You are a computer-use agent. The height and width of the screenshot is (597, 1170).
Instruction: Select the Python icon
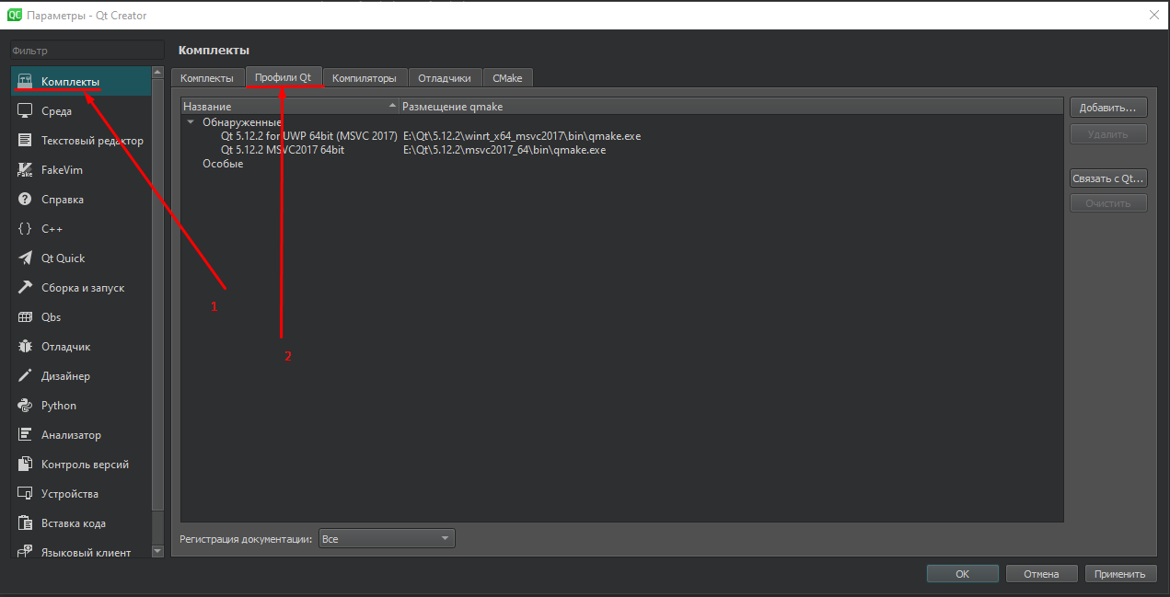pyautogui.click(x=26, y=405)
